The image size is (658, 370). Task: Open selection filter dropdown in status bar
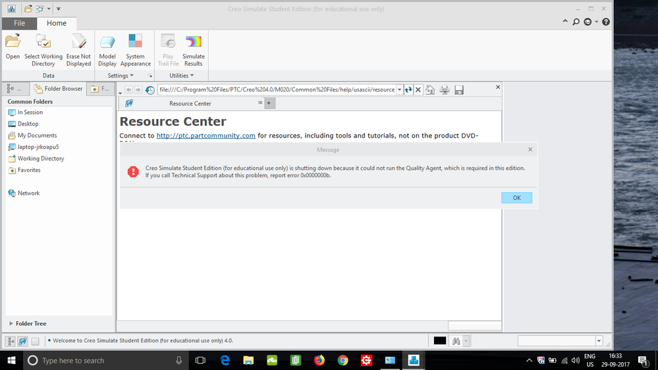click(x=599, y=341)
